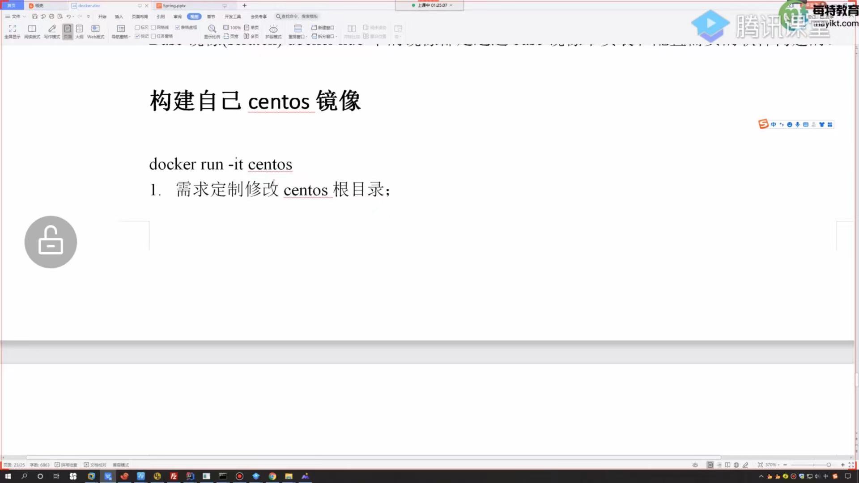Click the gray unlock padlock button
This screenshot has width=859, height=483.
(x=51, y=242)
